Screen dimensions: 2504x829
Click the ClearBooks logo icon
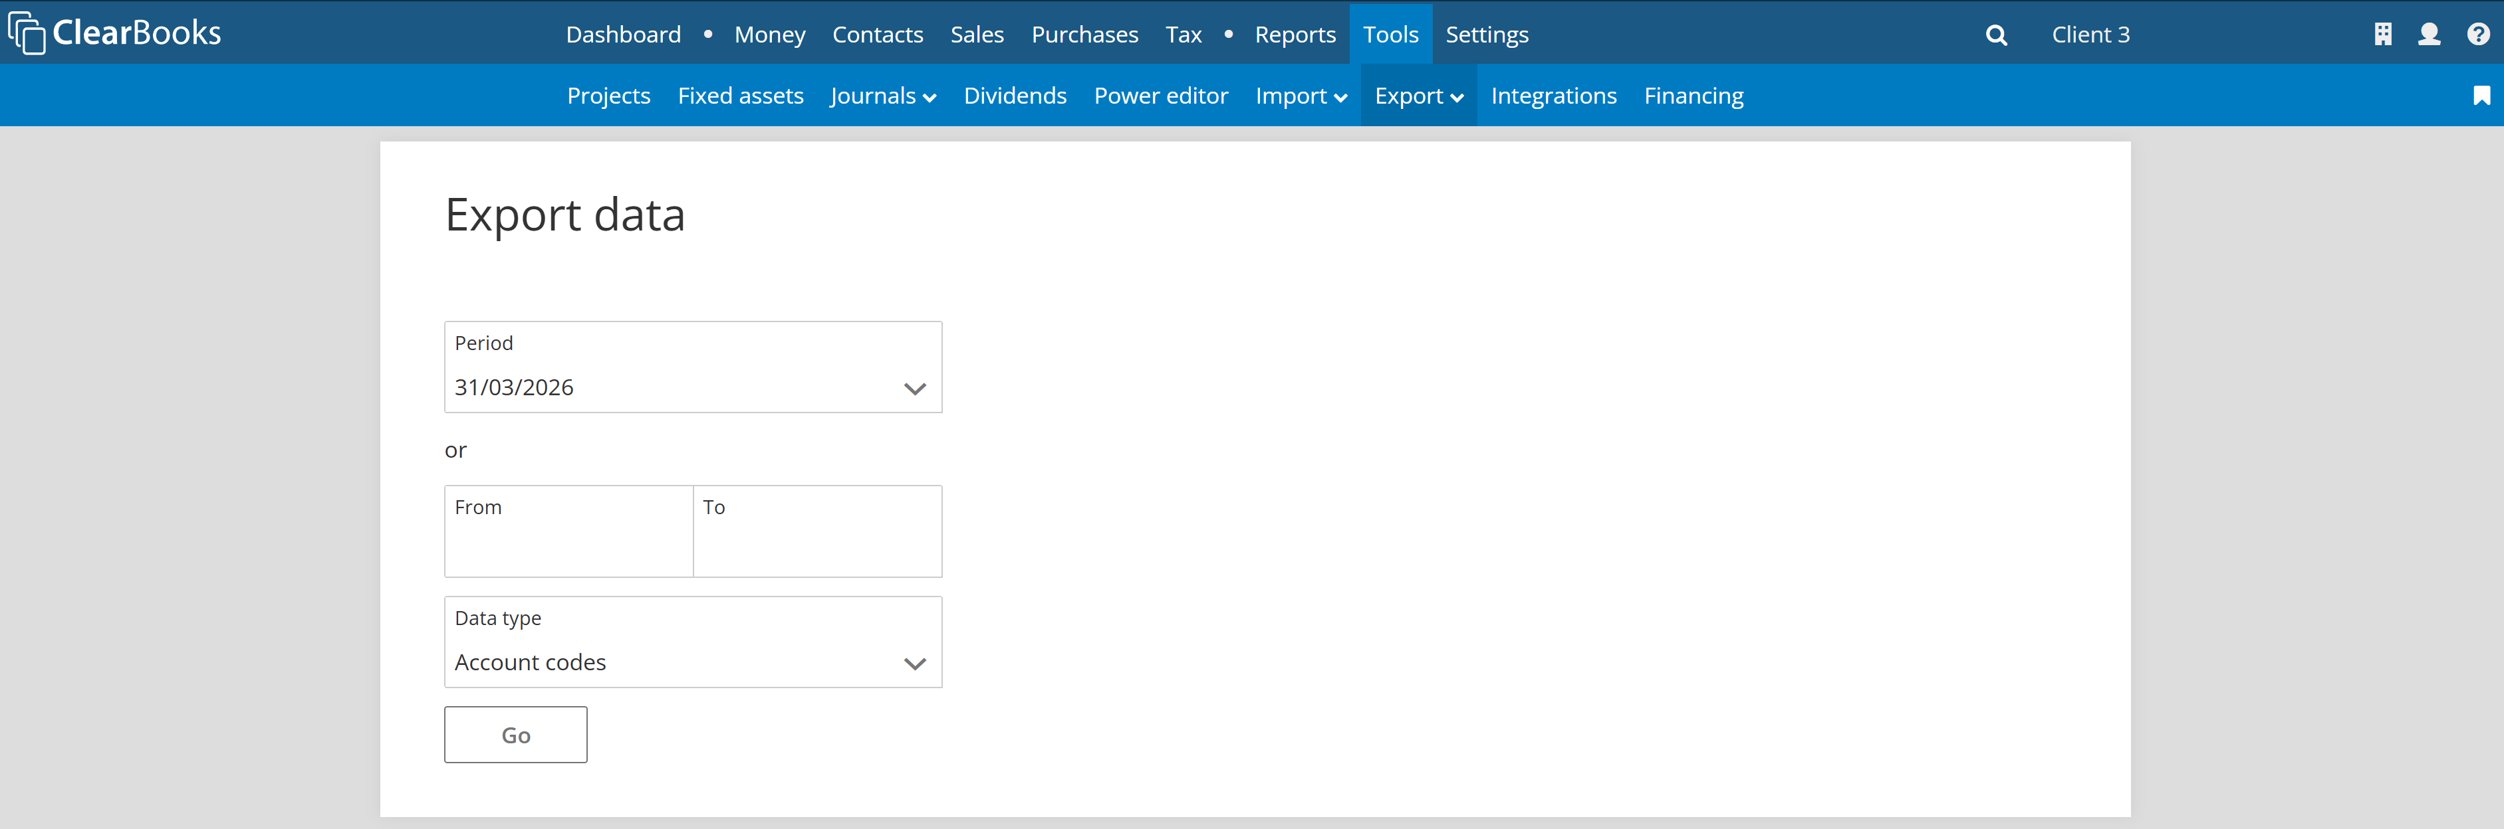pyautogui.click(x=27, y=33)
